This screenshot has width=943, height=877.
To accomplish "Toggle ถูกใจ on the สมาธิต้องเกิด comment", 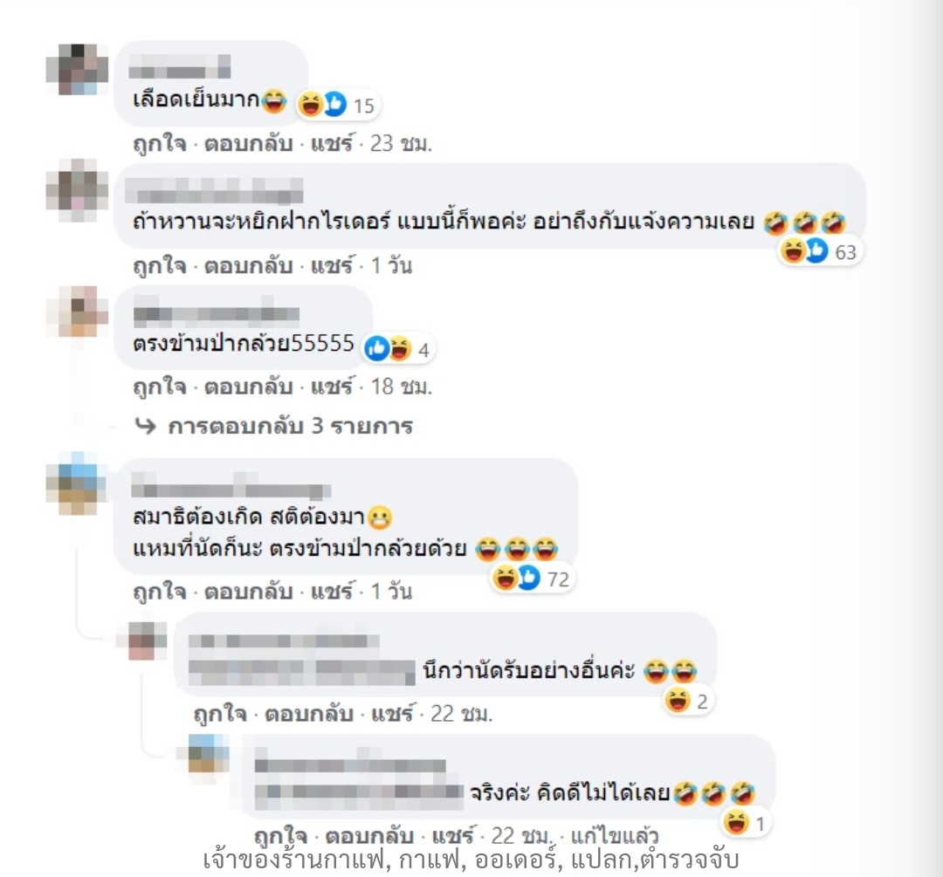I will (x=160, y=592).
